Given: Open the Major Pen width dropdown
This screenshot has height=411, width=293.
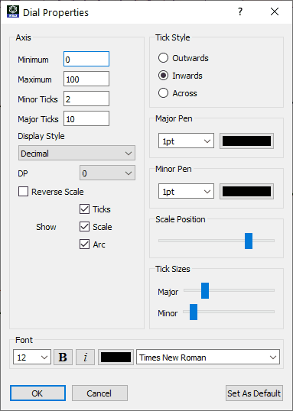Looking at the screenshot, I should (186, 141).
